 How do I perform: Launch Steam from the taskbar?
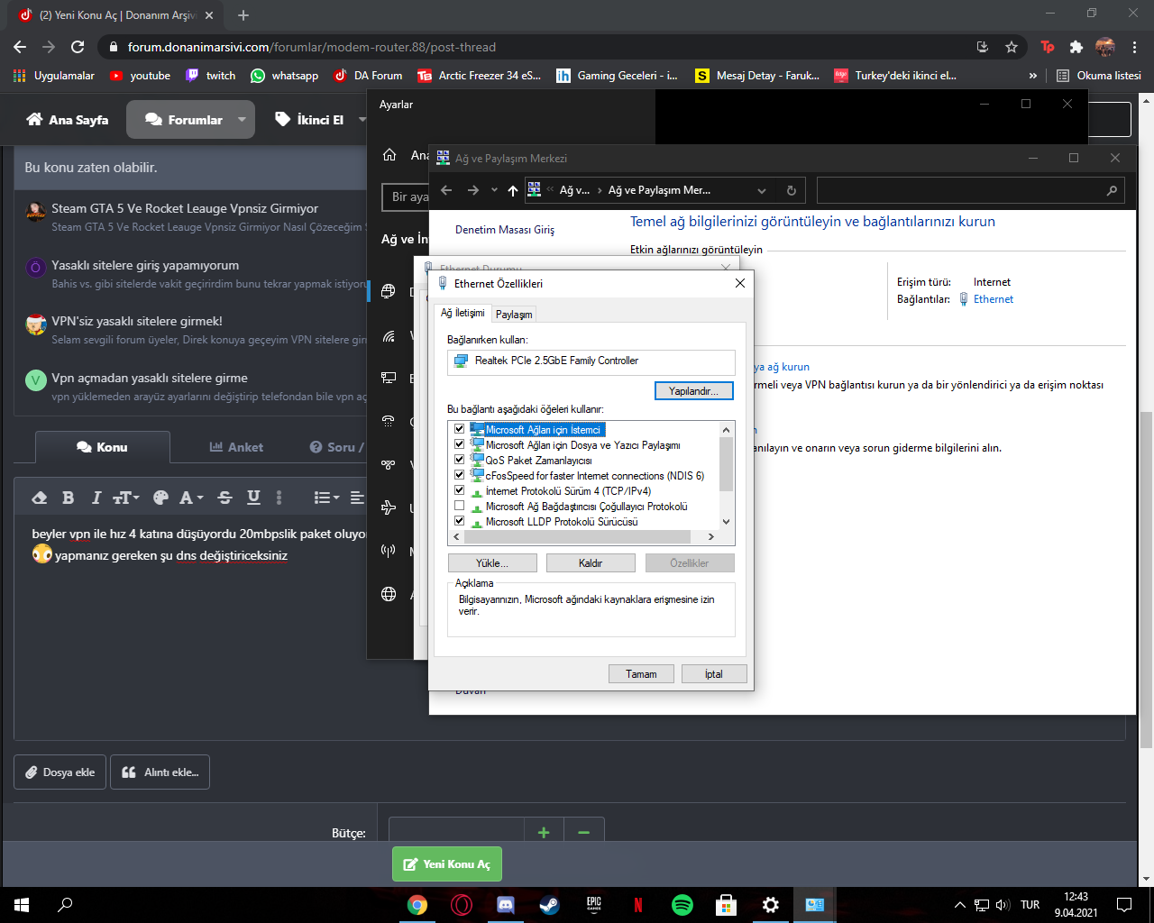(x=549, y=905)
